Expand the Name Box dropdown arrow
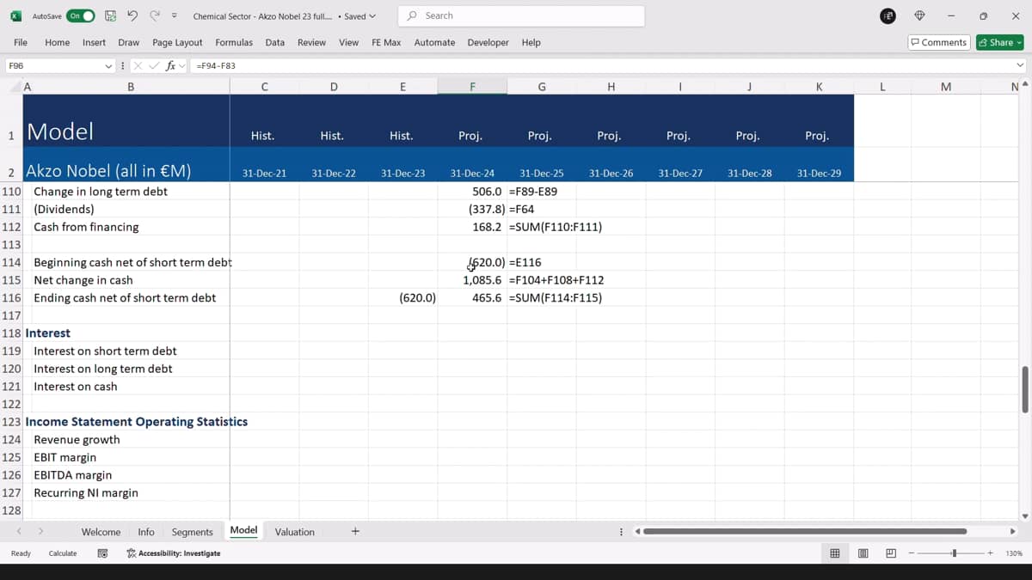The width and height of the screenshot is (1032, 580). point(108,65)
